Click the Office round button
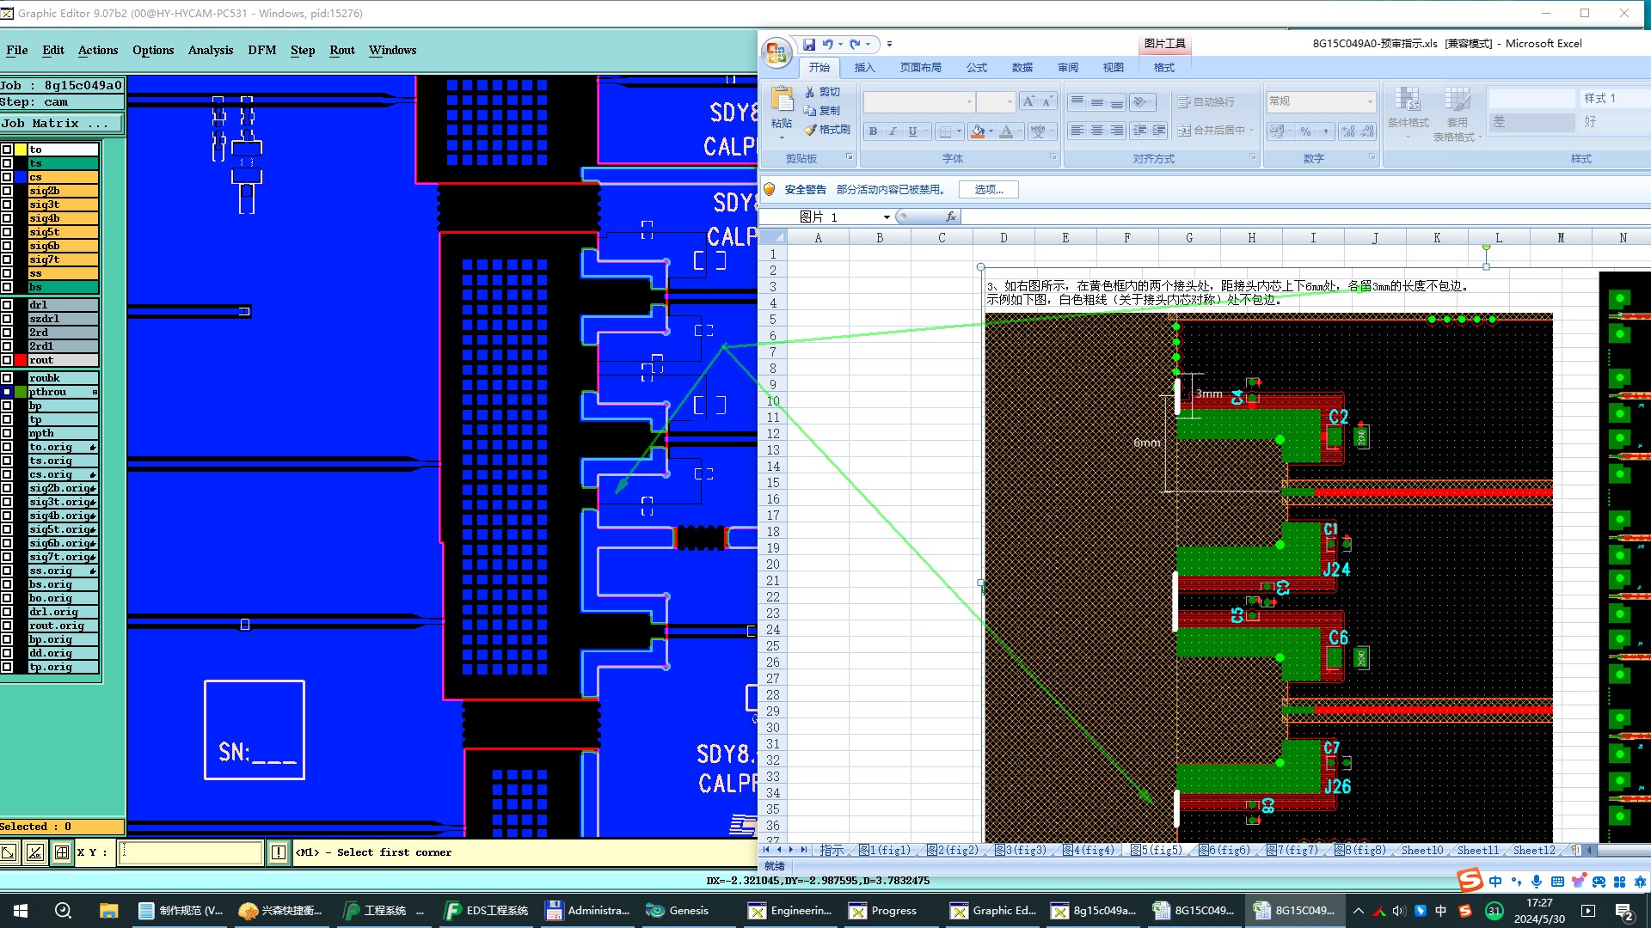Image resolution: width=1651 pixels, height=928 pixels. pos(776,53)
